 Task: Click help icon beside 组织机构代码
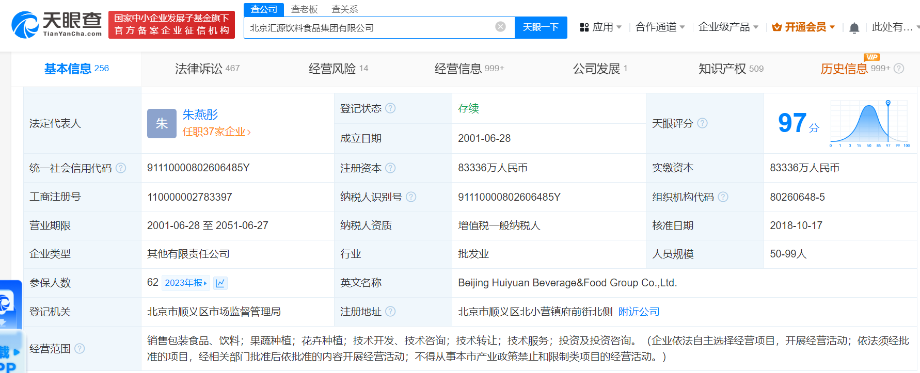pos(723,197)
